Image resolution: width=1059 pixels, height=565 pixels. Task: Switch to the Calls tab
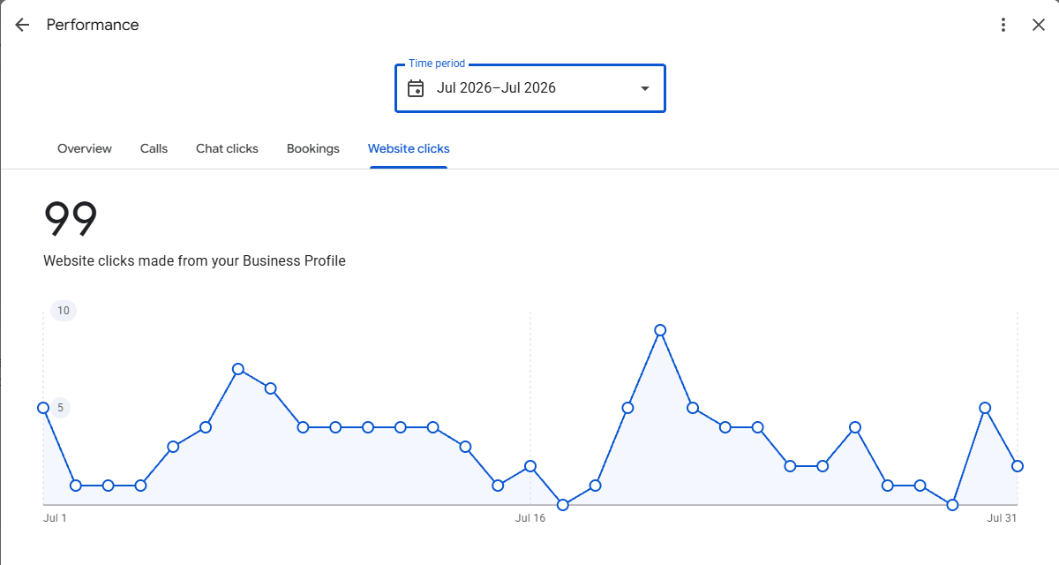click(x=154, y=148)
